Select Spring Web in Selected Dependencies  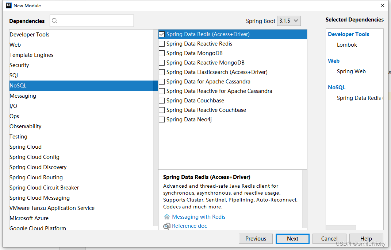351,71
